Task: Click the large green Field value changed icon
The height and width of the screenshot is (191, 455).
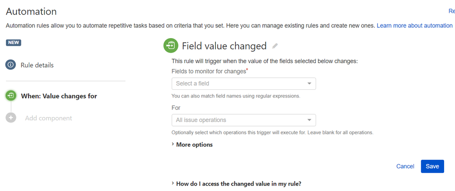Action: 171,45
